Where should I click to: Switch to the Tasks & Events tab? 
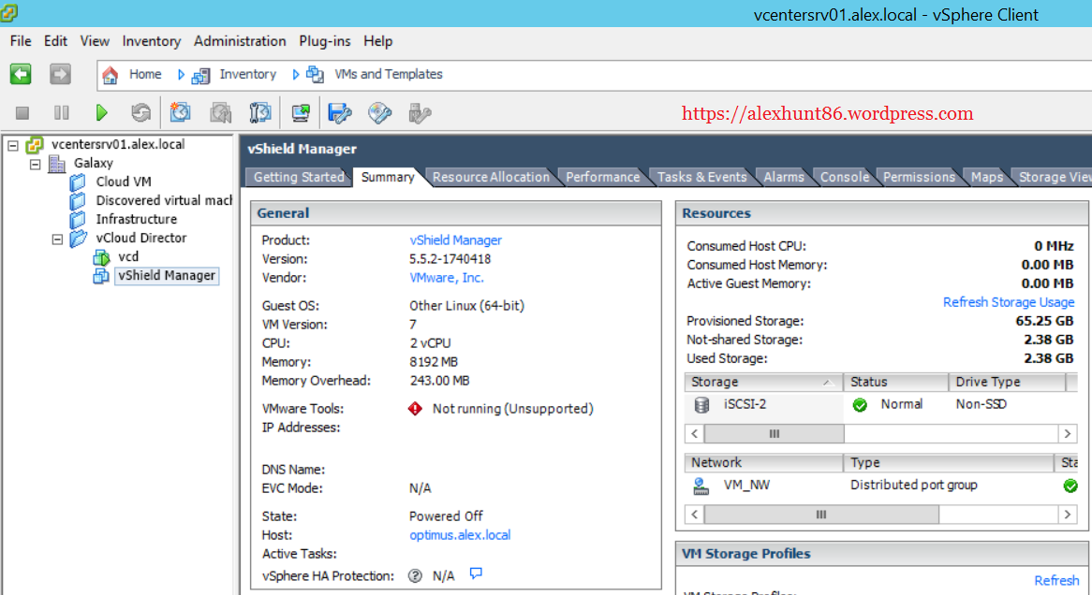pos(701,177)
